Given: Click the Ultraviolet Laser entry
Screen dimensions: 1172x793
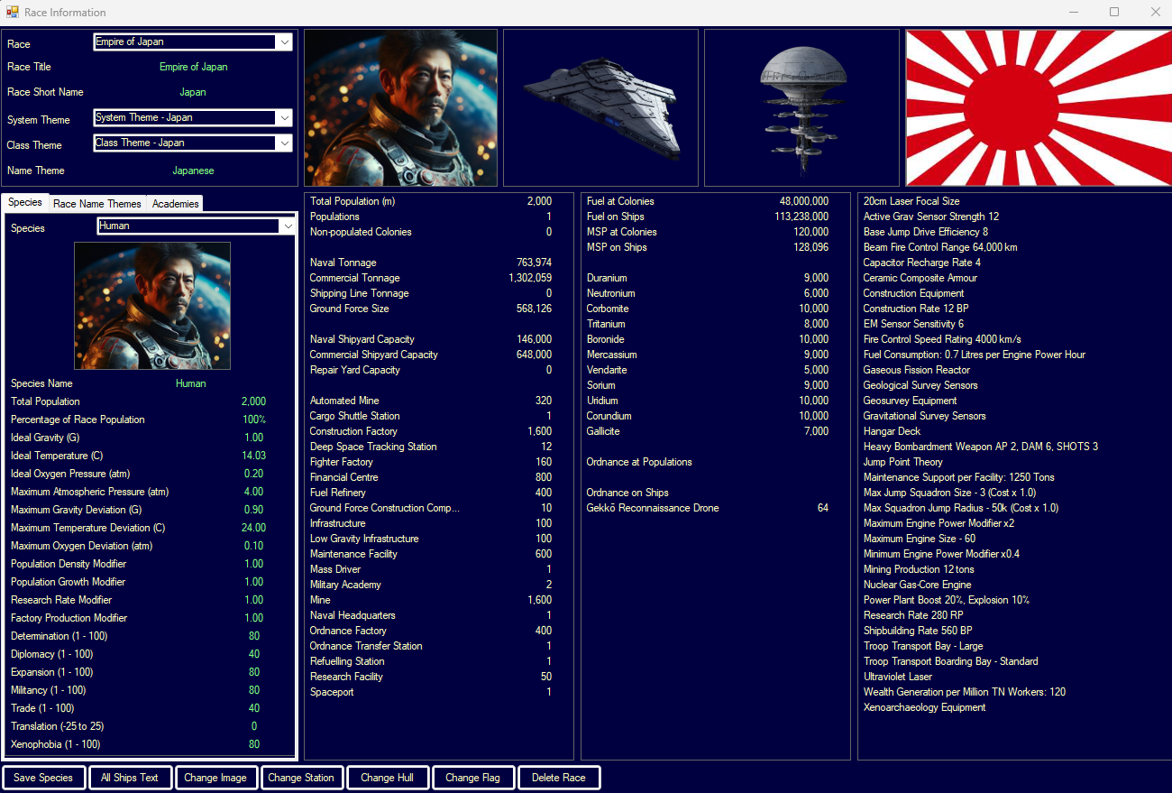Looking at the screenshot, I should [898, 677].
